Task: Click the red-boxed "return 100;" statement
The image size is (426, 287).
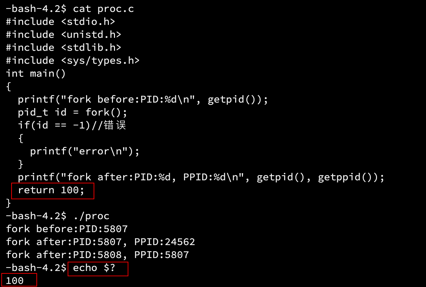Action: click(51, 190)
